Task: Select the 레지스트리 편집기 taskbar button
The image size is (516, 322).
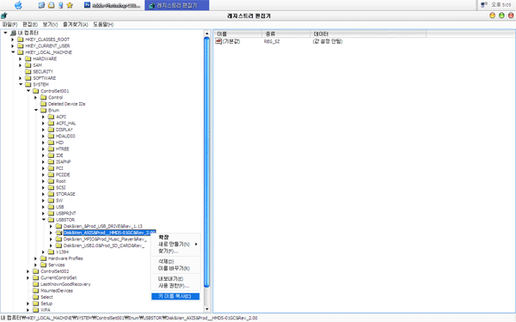Action: point(176,5)
